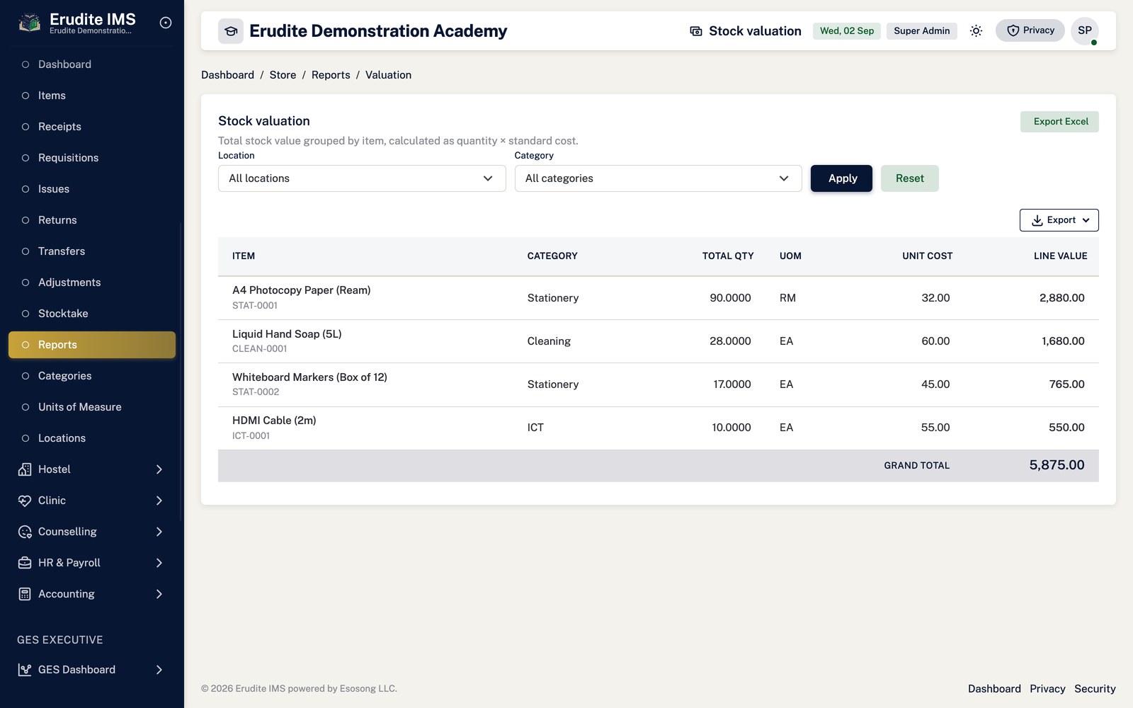Click the Wed, 02 Sep date badge

coord(847,31)
